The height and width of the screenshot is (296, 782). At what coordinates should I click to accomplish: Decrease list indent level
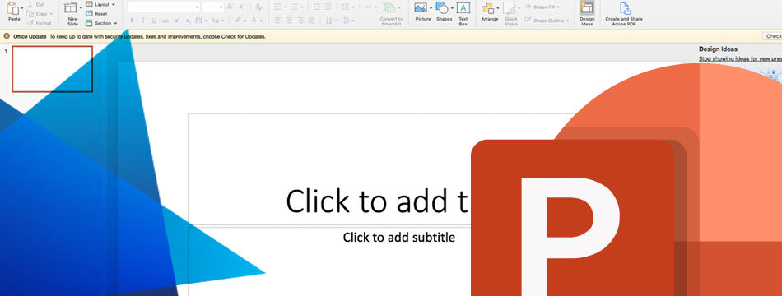pyautogui.click(x=316, y=7)
